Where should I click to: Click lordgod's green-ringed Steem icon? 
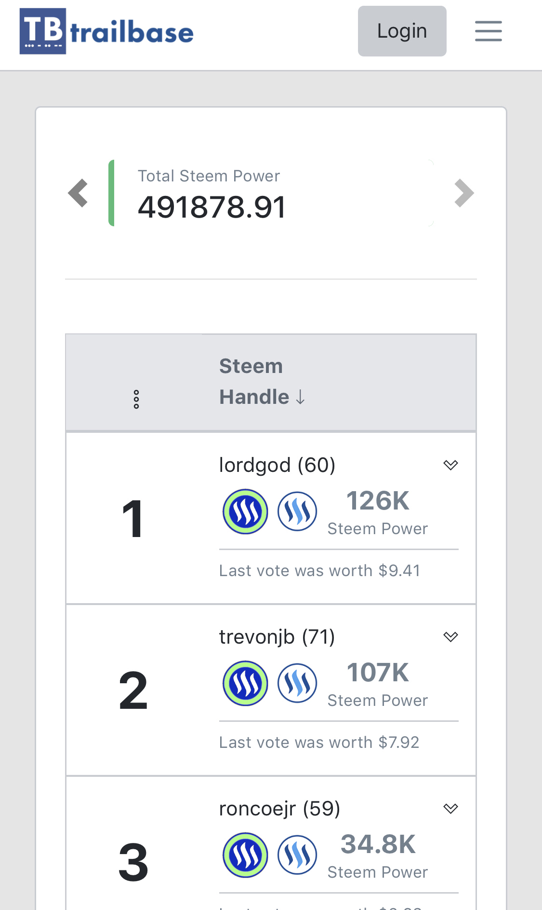pyautogui.click(x=245, y=511)
